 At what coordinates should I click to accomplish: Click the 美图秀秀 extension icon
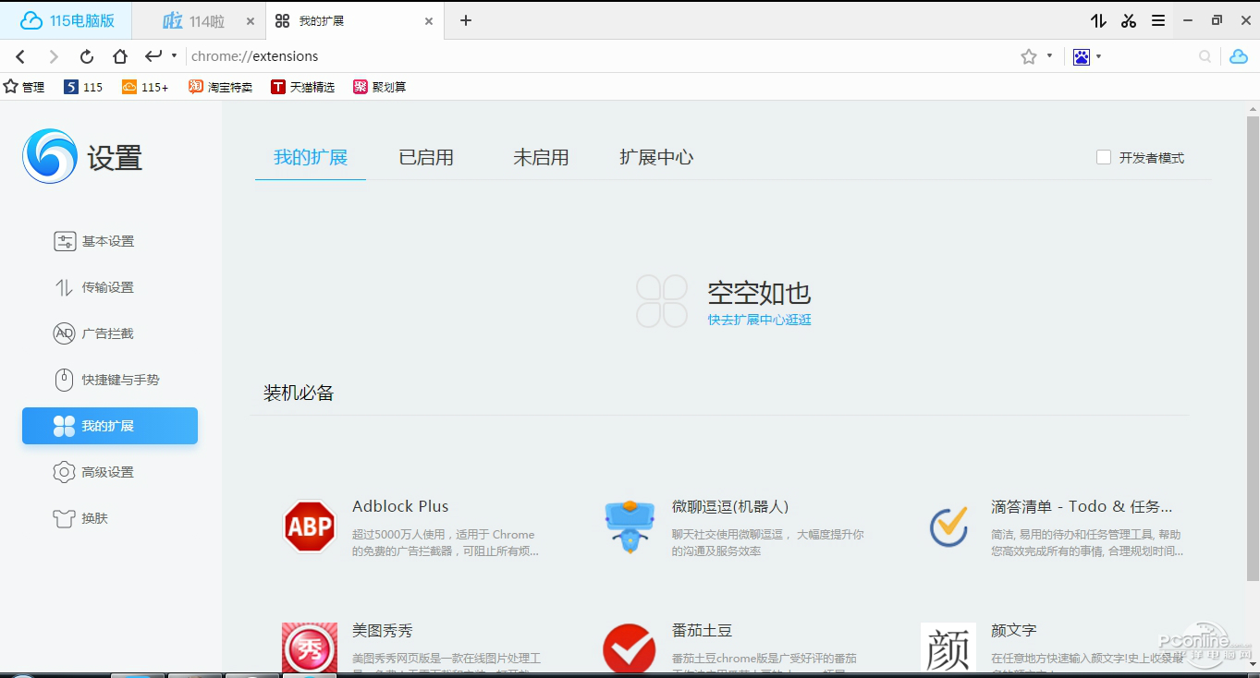310,649
